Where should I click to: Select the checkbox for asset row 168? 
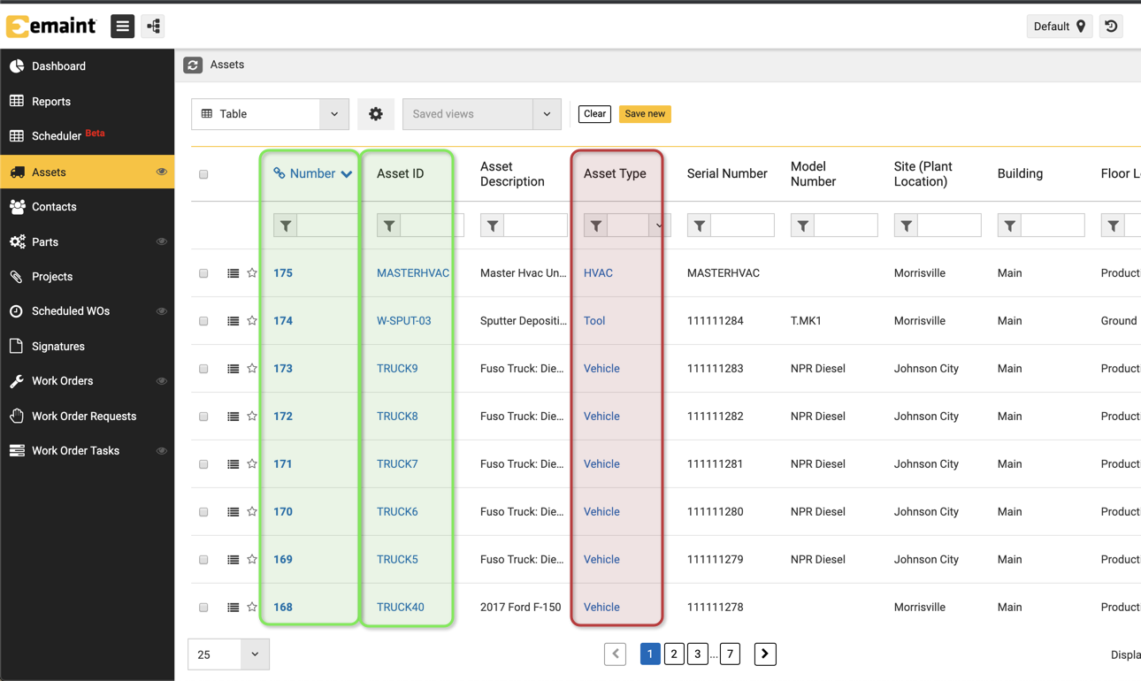coord(203,607)
